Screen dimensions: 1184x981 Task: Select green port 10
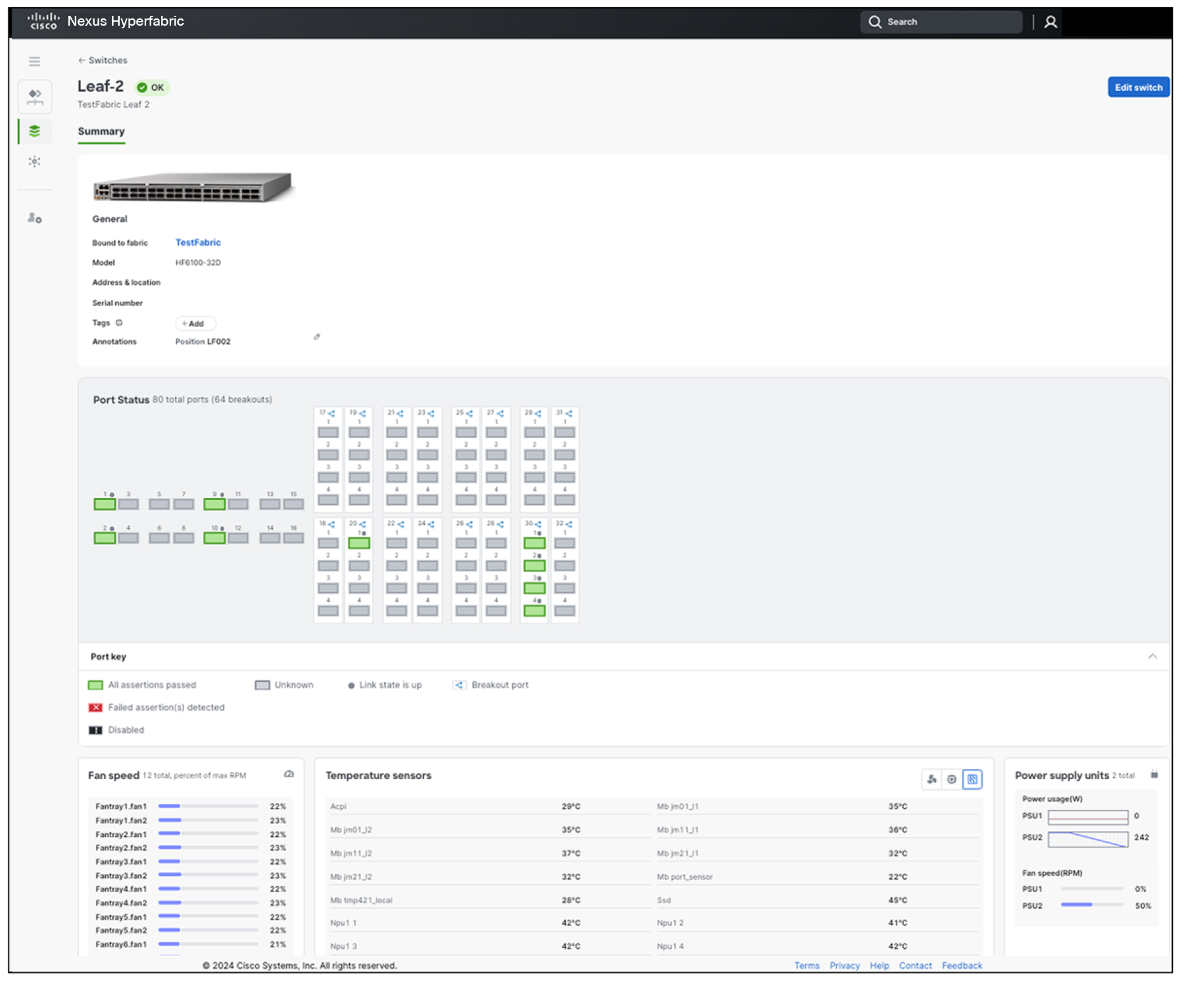[214, 538]
